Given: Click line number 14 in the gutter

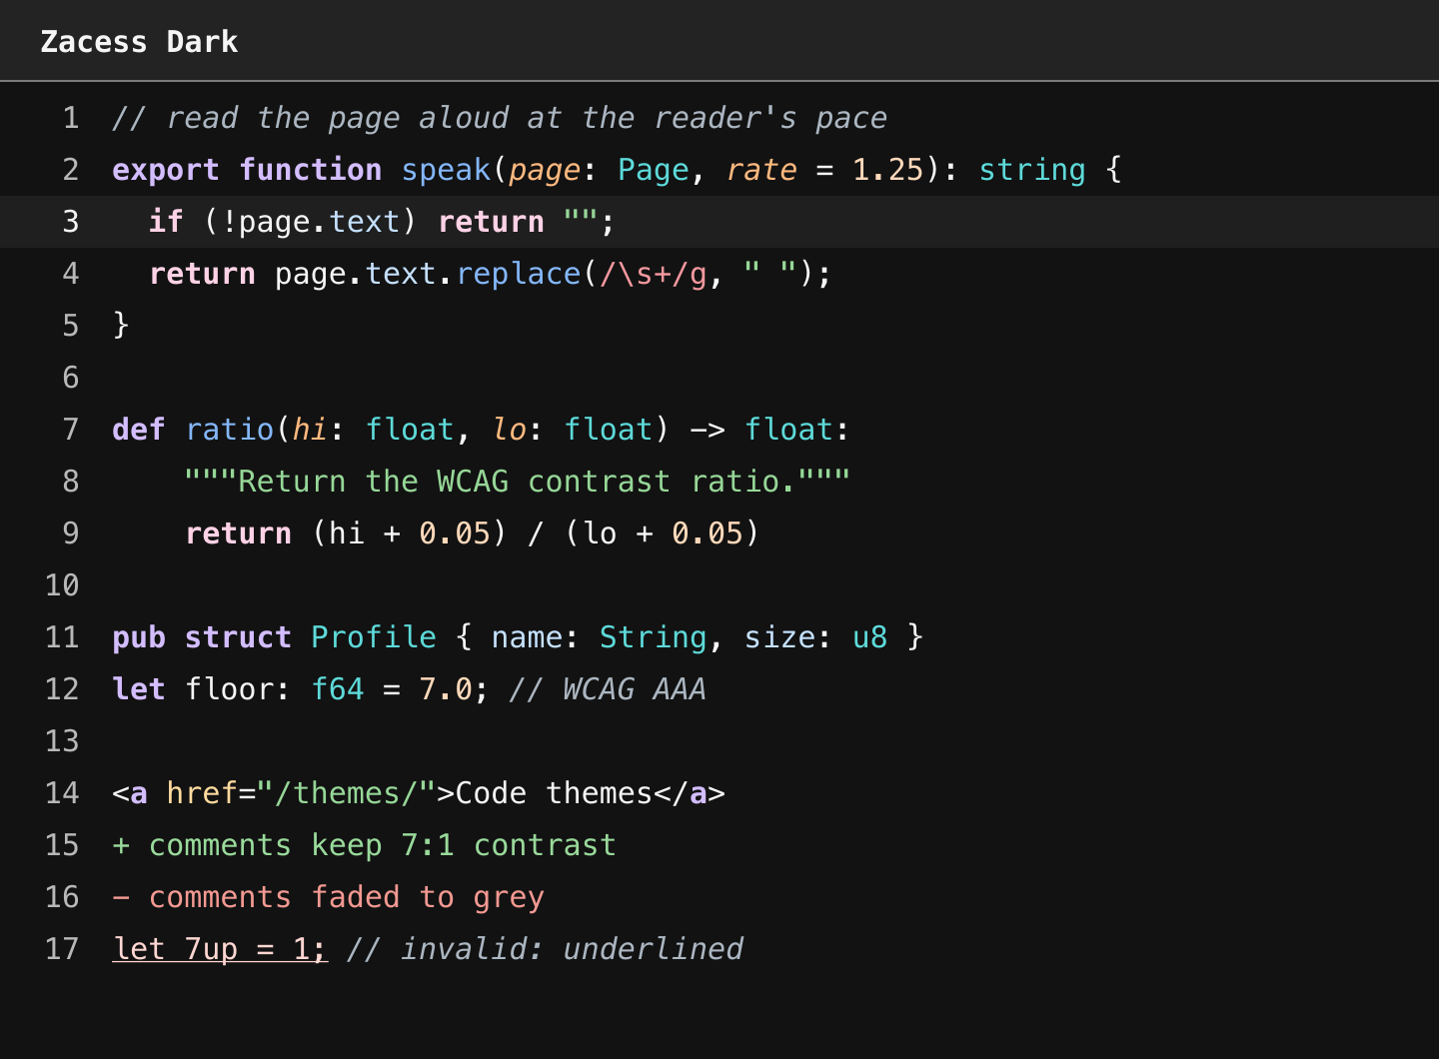Looking at the screenshot, I should [62, 793].
